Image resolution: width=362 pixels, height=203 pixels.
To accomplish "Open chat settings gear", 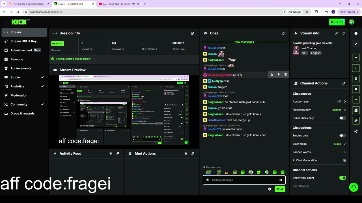I will pos(270,189).
